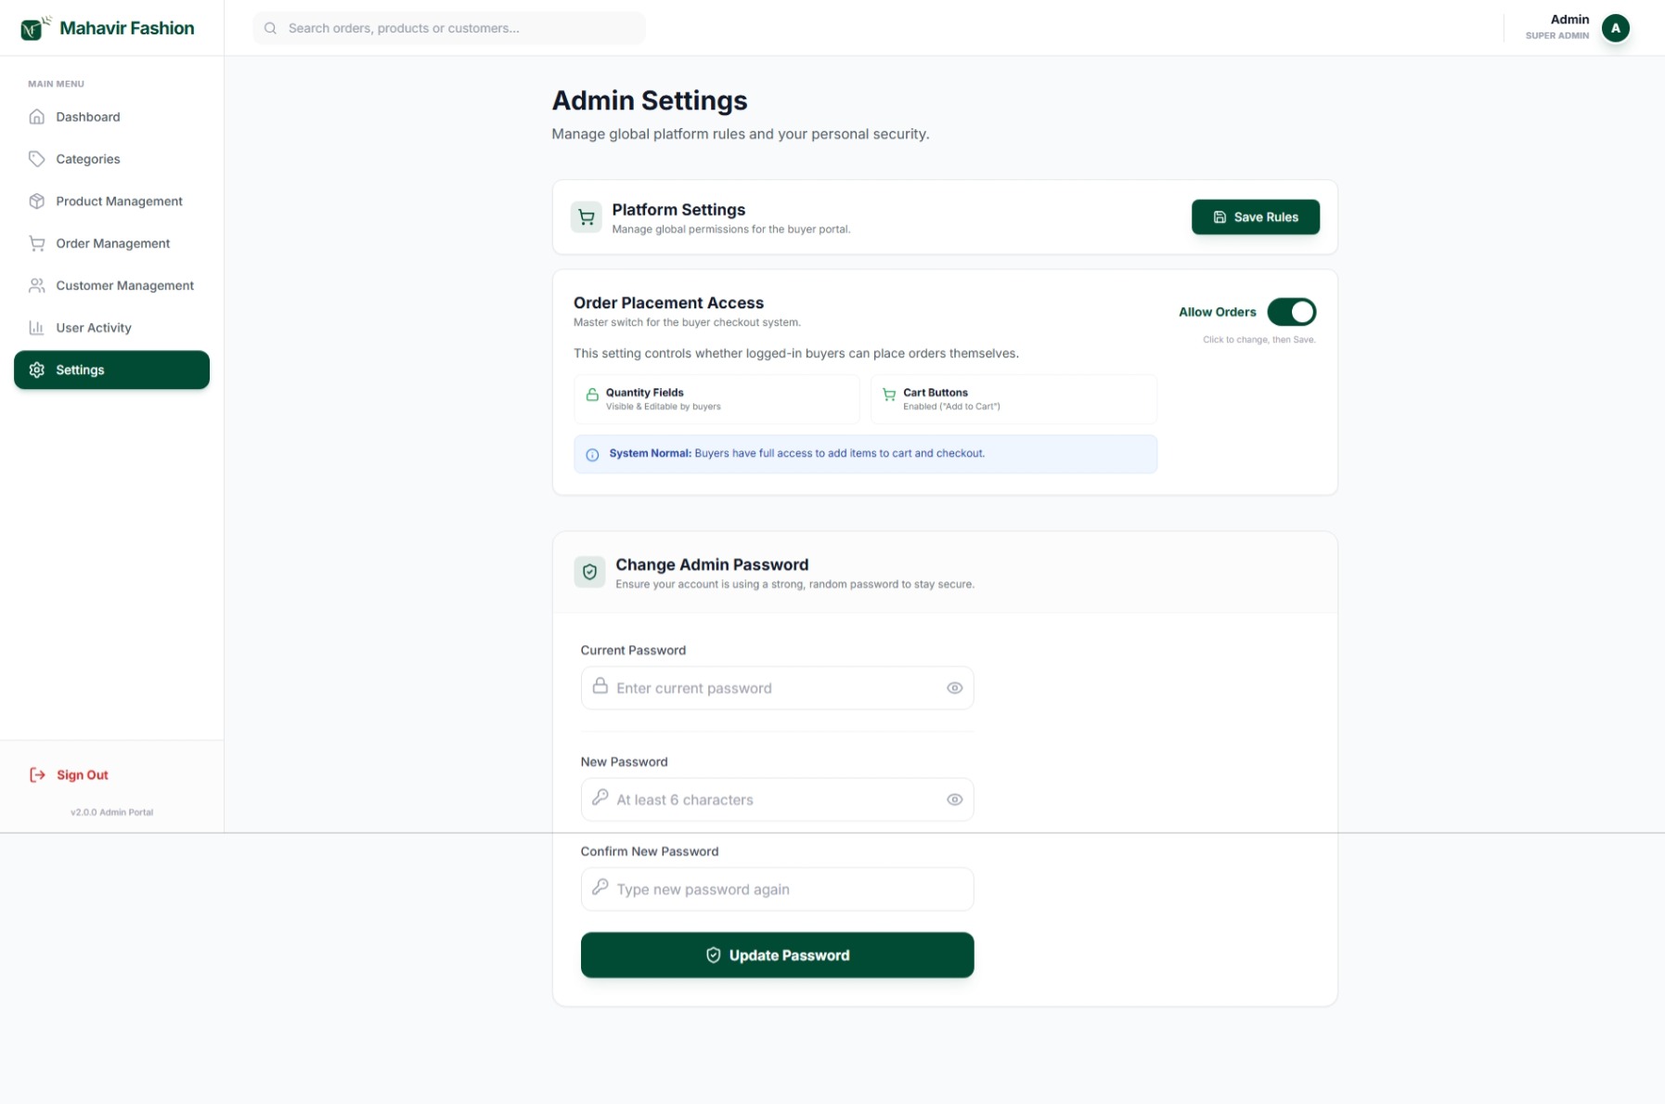Click the Admin avatar circle

click(1615, 29)
